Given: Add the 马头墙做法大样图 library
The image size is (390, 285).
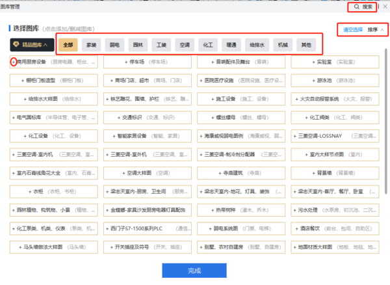Looking at the screenshot, I should click(x=55, y=248).
